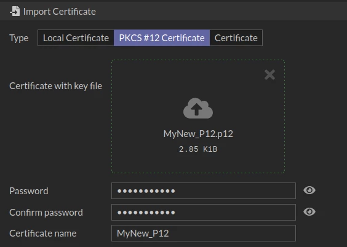
Task: Click the Import Certificate title text
Action: coord(60,12)
